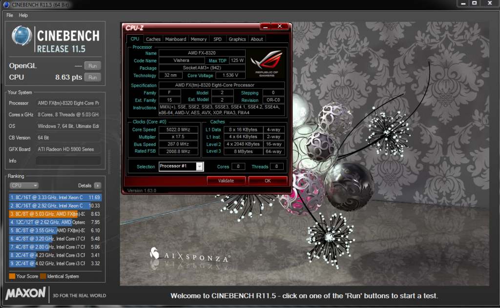Click the Level 2 cache 4 x 2048 KBytes value
This screenshot has width=500, height=308.
point(243,144)
